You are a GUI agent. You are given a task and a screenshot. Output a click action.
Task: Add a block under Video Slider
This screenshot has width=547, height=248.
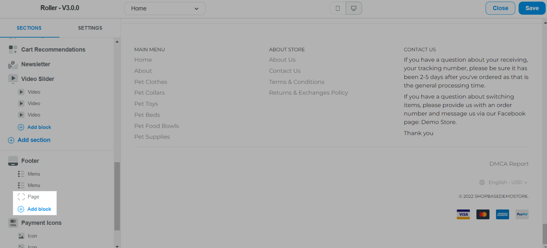(x=35, y=127)
